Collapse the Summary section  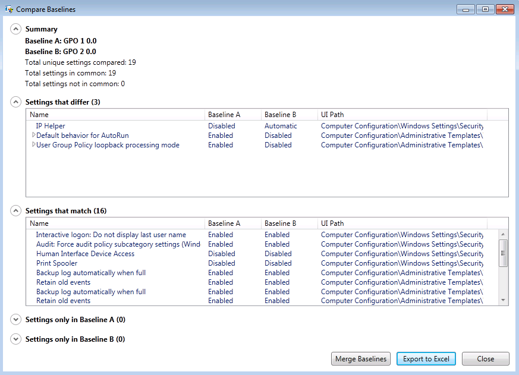click(x=15, y=27)
